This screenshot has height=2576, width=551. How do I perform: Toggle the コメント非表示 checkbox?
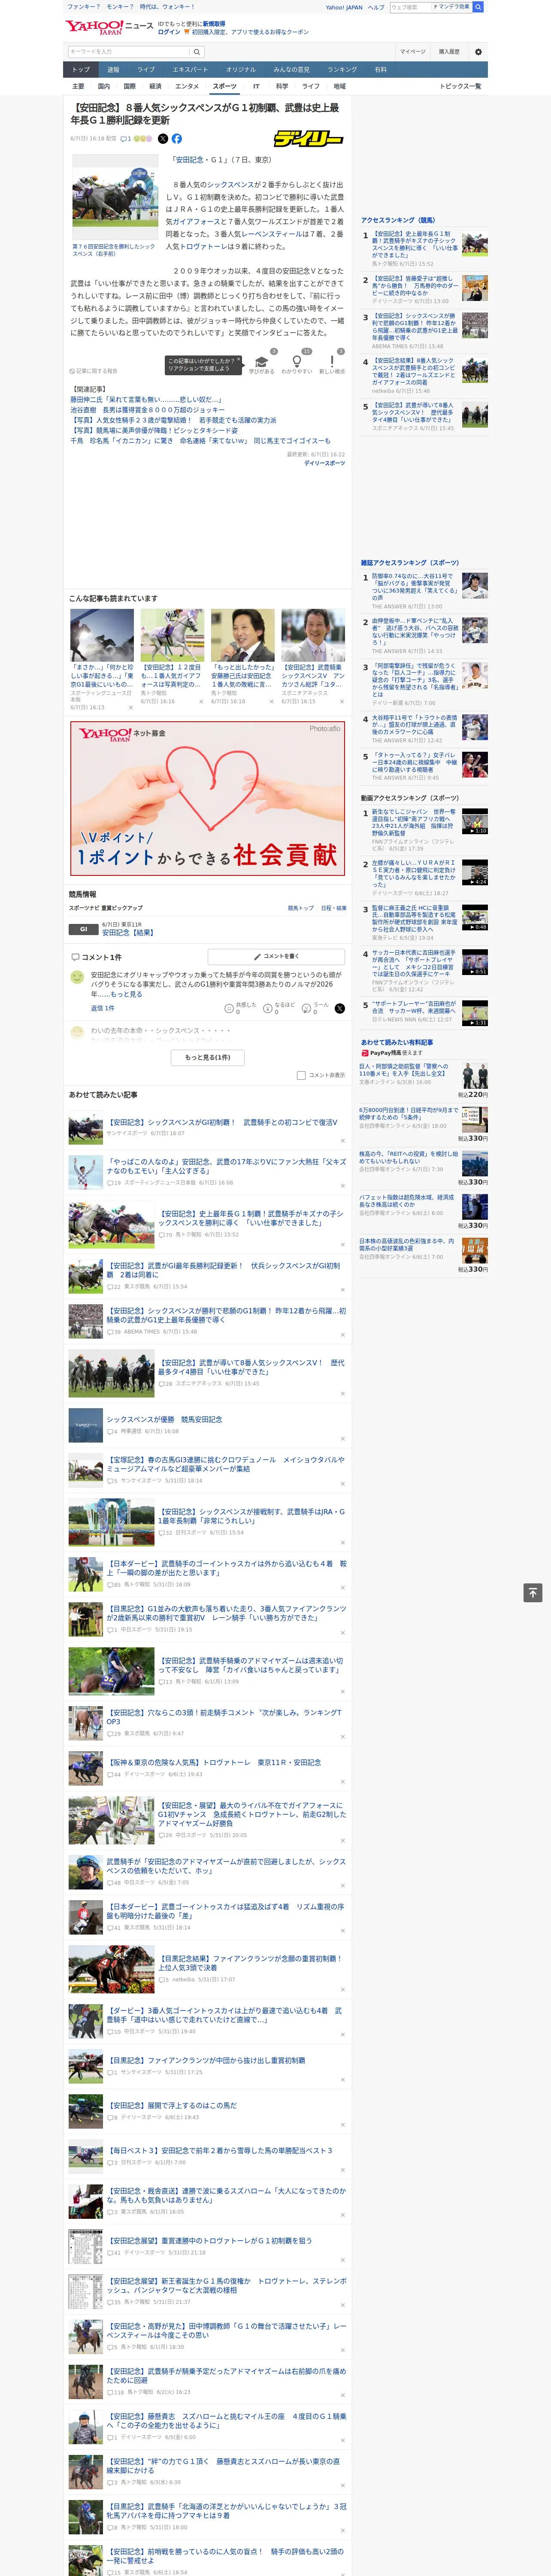pyautogui.click(x=301, y=1075)
